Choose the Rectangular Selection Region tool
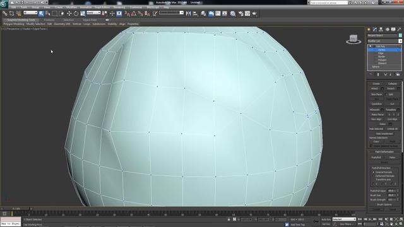Image resolution: width=404 pixels, height=227 pixels. pos(55,13)
